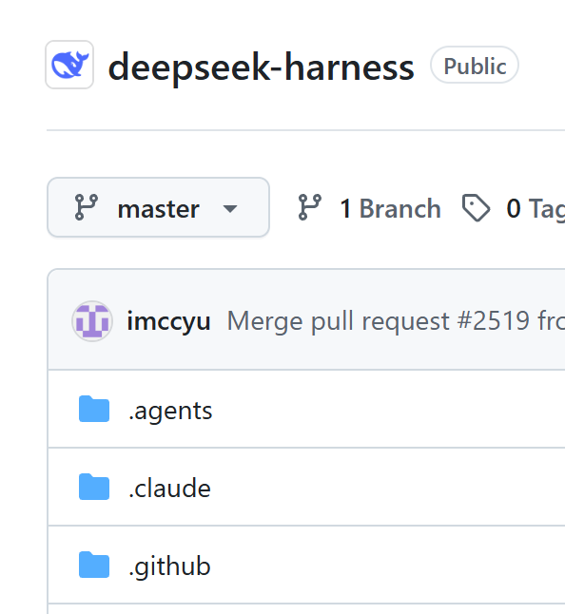
Task: Open the master branch selector dropdown
Action: pos(158,207)
